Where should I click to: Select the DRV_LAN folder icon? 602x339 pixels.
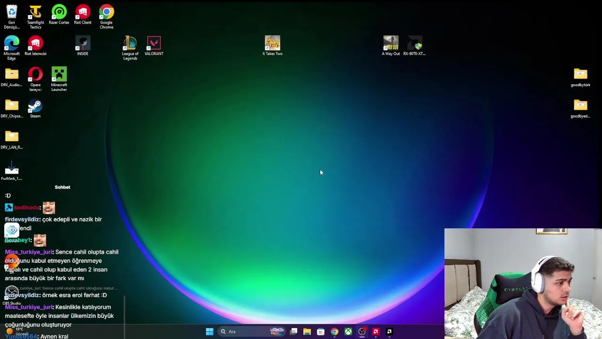pos(11,139)
